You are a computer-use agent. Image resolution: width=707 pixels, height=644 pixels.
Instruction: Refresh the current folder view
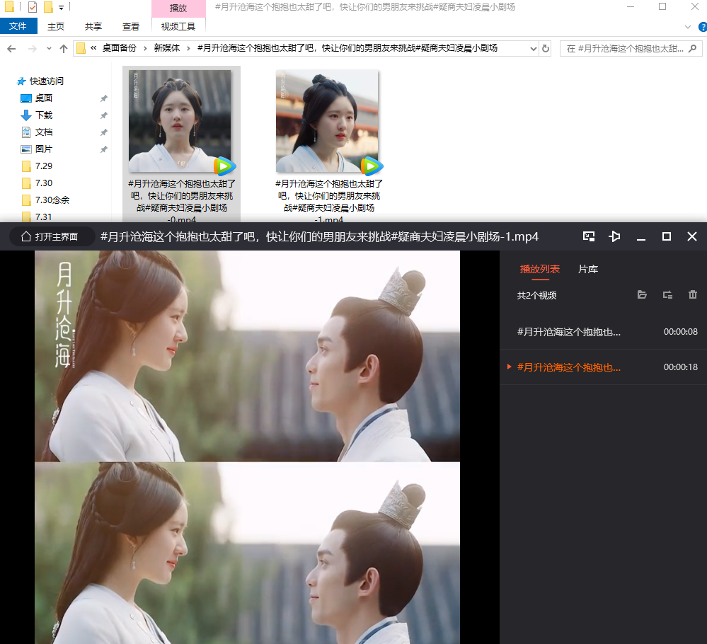546,49
